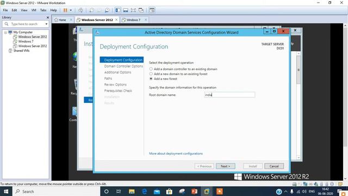348x196 pixels.
Task: Open the Library search dropdown arrow
Action: [46, 24]
